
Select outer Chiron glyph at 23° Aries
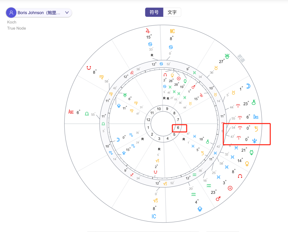[254, 102]
